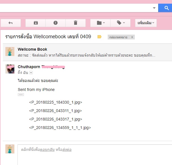The width and height of the screenshot is (172, 165).
Task: Open the Labels tag dropdown
Action: click(120, 23)
